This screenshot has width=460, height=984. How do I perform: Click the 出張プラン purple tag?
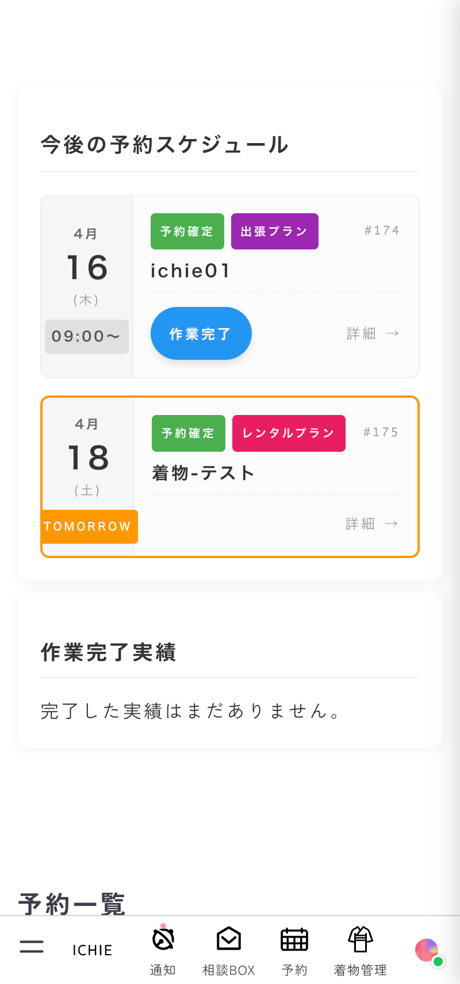pos(274,232)
